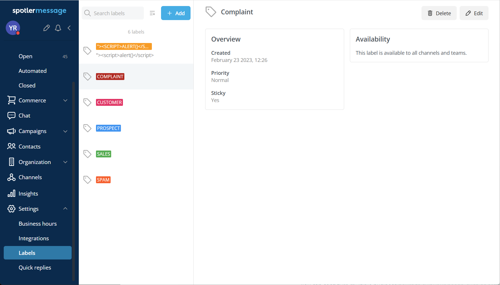This screenshot has width=500, height=285.
Task: Click the sort labels icon
Action: [152, 13]
